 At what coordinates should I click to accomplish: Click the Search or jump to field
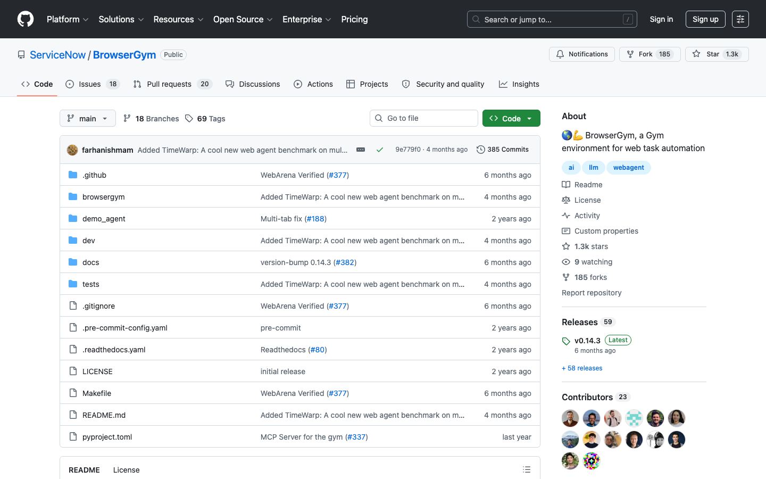click(552, 19)
